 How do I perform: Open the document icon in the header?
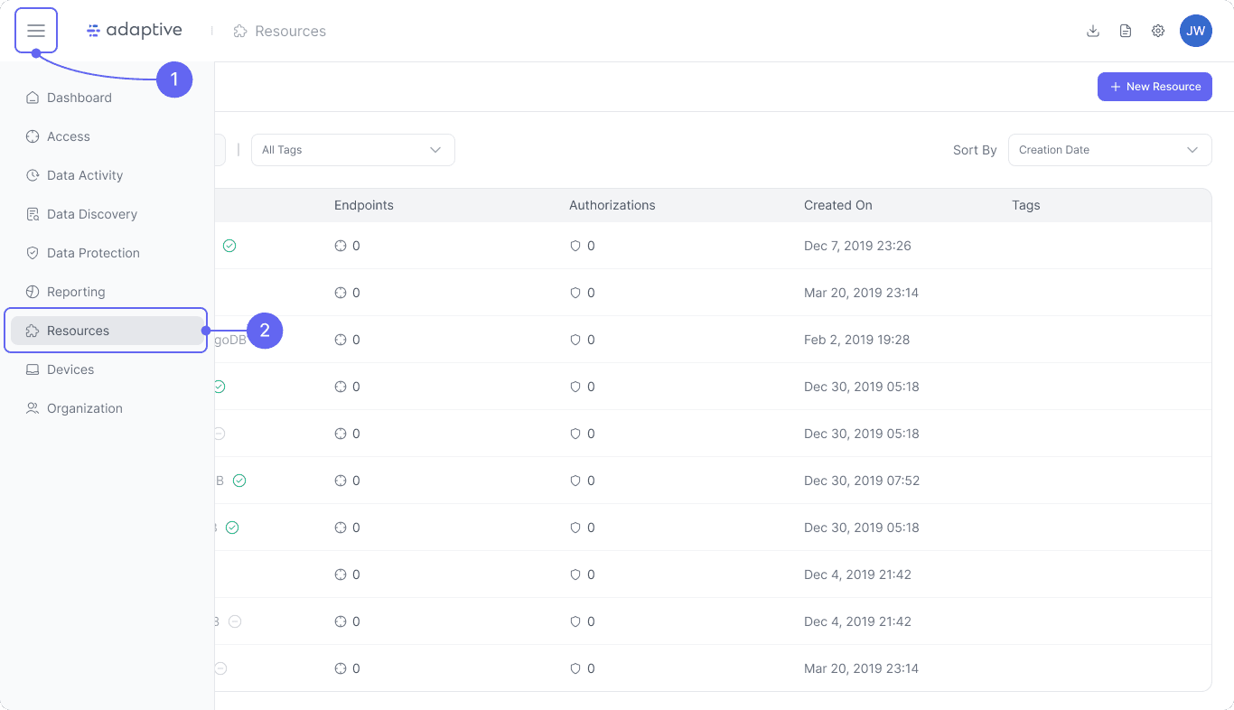pos(1126,31)
